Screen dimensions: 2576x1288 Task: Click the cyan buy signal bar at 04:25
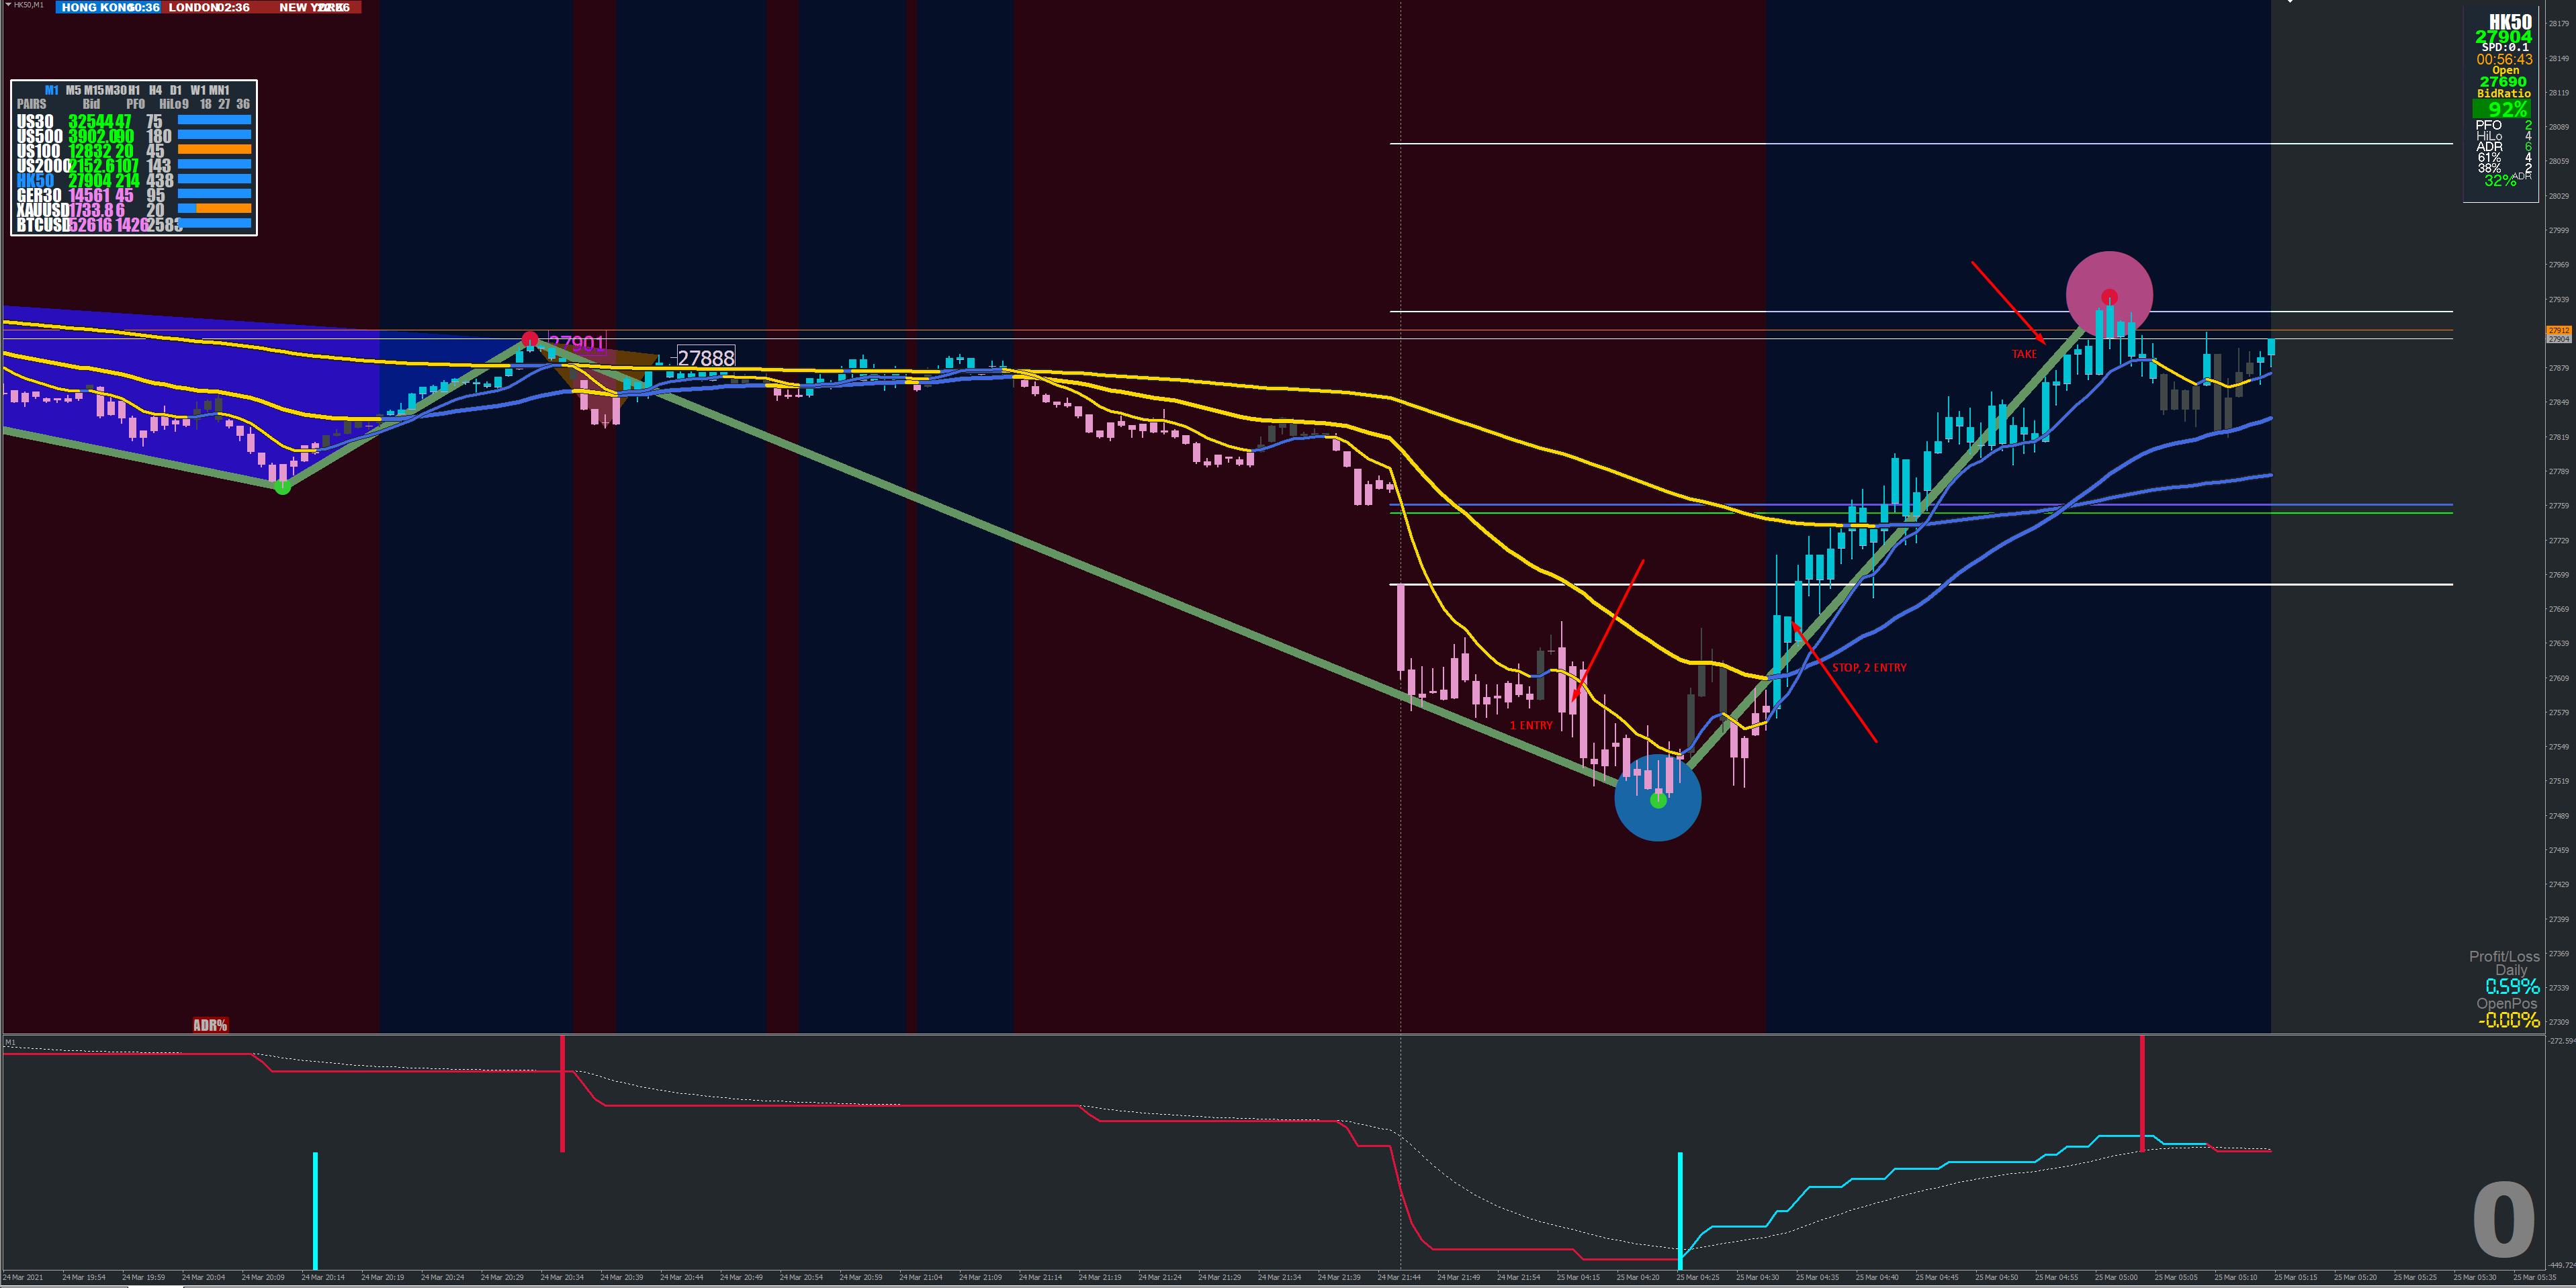(x=1680, y=1210)
